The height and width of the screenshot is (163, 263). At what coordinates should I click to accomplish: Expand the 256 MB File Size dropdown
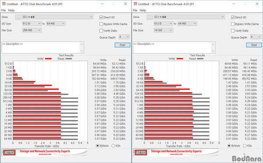(32, 30)
